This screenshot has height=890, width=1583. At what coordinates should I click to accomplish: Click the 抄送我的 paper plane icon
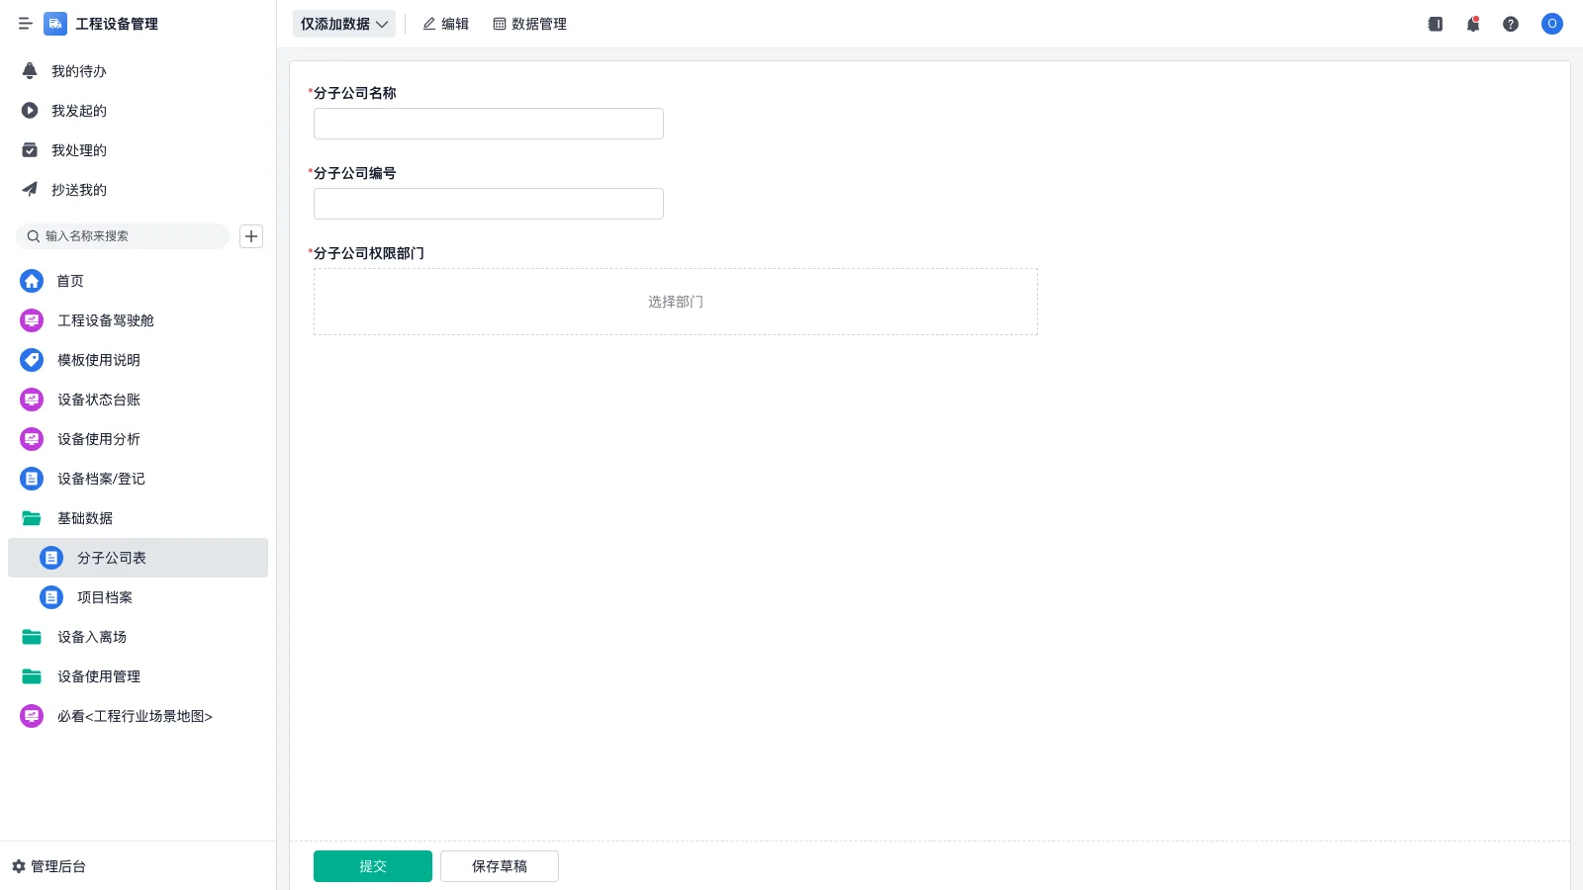click(30, 190)
